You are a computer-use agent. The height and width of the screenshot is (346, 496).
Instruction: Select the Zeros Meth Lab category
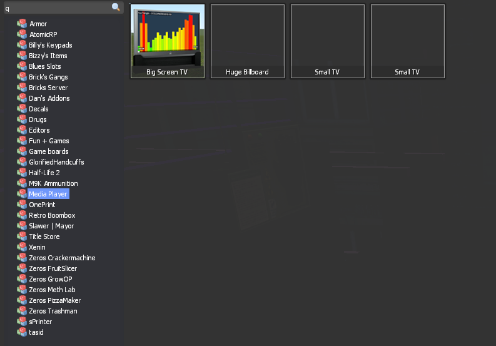point(53,290)
